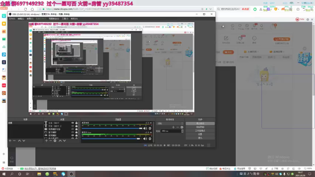Unlock the first text GDI+ source
This screenshot has height=177, width=315.
(x=76, y=123)
